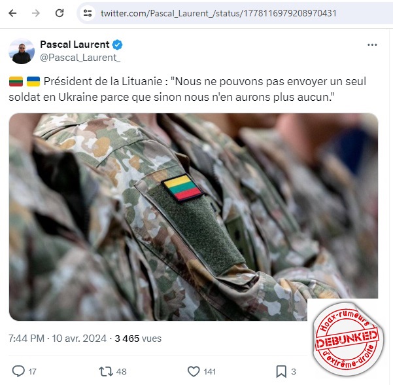
Task: Click the 3 465 vues view count
Action: [x=138, y=339]
